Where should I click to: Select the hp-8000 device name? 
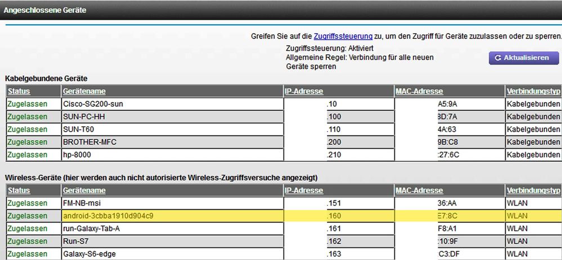[78, 154]
